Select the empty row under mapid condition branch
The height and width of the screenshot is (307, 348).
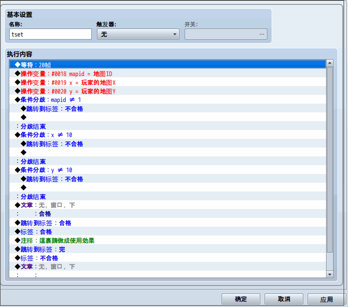coord(168,117)
